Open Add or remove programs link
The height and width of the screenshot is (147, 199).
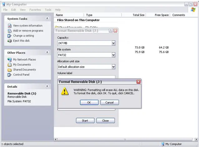click(x=28, y=31)
